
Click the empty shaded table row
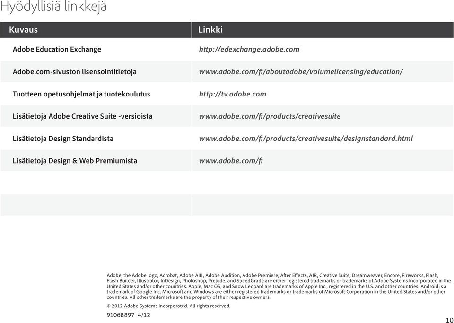(x=227, y=205)
